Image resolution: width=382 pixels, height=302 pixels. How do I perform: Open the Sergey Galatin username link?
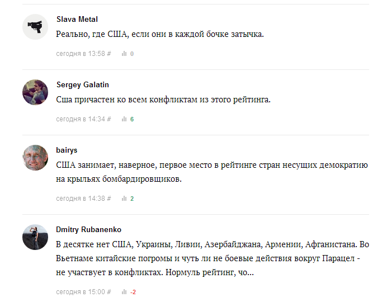coord(83,84)
